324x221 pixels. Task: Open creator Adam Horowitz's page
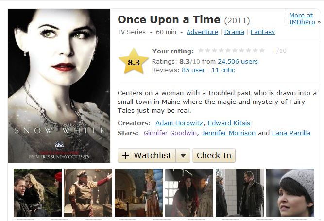(179, 123)
